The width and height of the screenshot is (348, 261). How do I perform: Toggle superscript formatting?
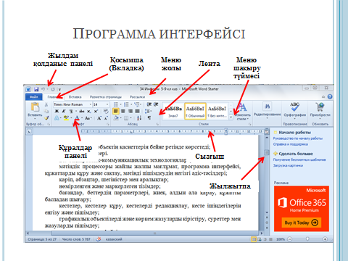(96, 111)
